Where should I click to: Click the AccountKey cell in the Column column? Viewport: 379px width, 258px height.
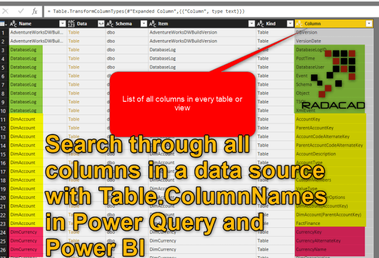333,119
